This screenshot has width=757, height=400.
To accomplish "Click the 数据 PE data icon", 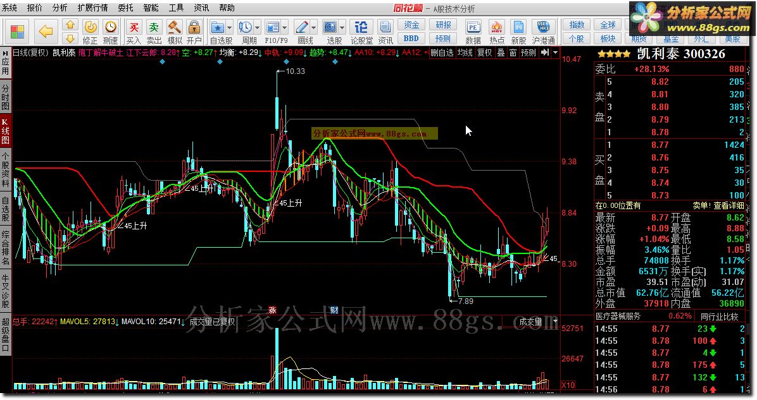I will click(473, 27).
